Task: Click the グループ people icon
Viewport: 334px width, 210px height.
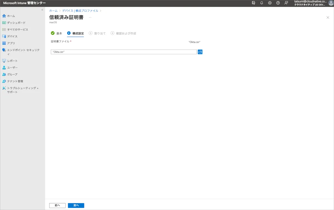Action: [4, 74]
